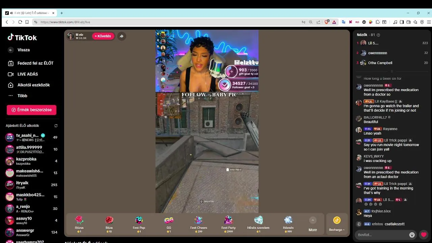The image size is (432, 243).
Task: Open maskkbo425... live channel
Action: tap(31, 197)
